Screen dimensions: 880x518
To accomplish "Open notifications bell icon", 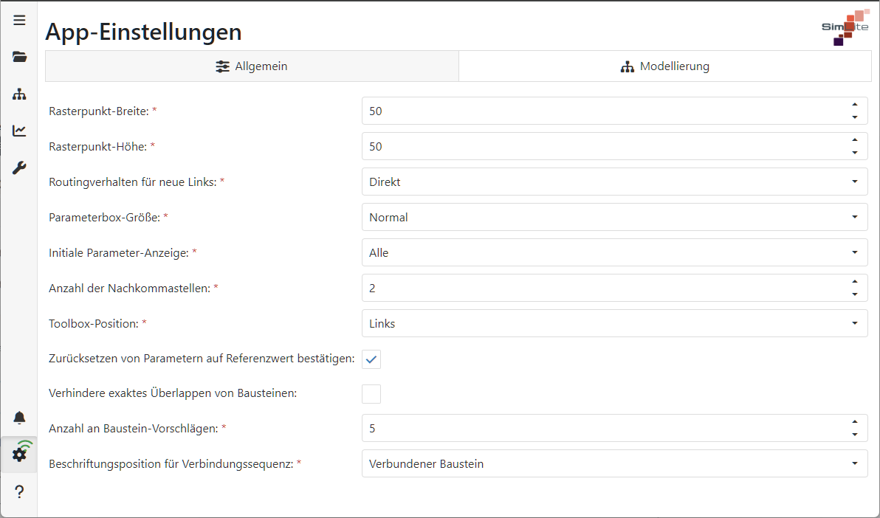I will pos(19,418).
